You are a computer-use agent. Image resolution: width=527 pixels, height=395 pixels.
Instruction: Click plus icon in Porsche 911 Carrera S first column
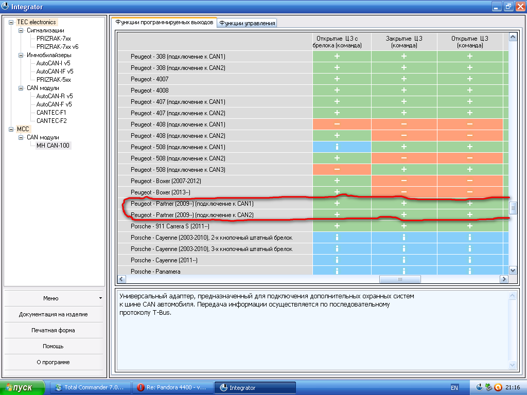337,226
